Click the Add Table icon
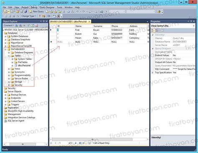198x153 pixels. pyautogui.click(x=54, y=16)
